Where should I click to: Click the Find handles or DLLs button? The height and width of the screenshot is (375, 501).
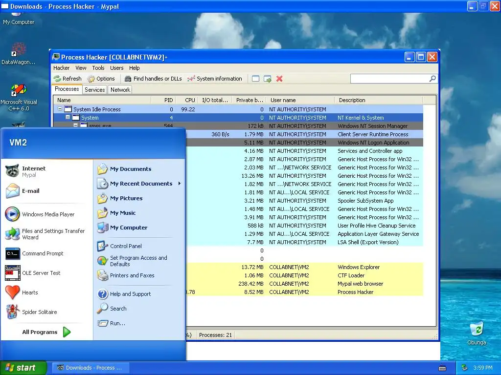pos(153,79)
